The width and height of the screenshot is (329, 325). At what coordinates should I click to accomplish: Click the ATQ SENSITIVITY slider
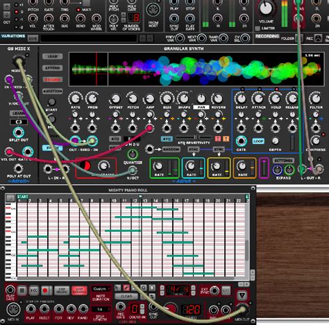pos(194,137)
